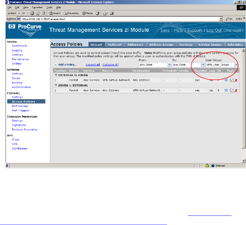
Task: Open the Help menu
Action: click(x=58, y=7)
